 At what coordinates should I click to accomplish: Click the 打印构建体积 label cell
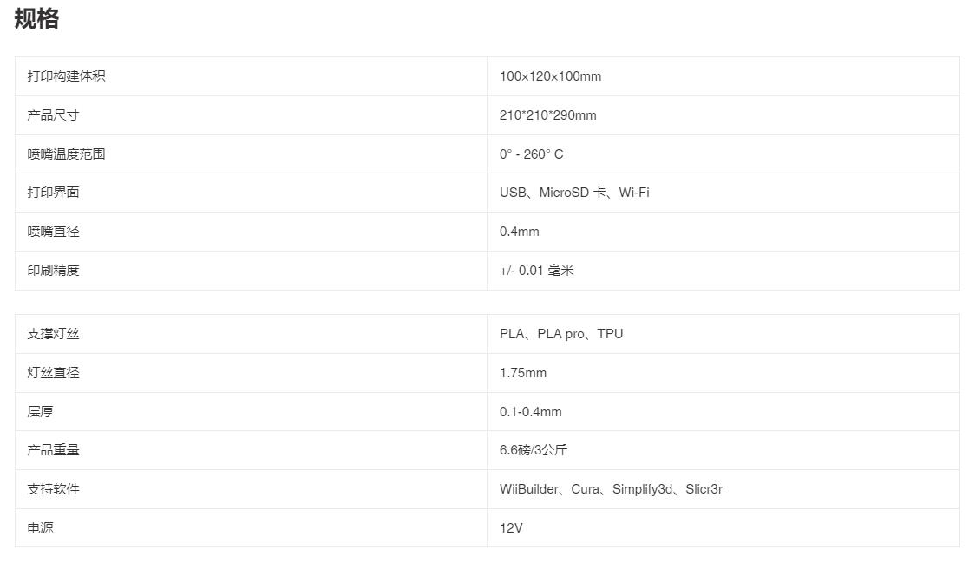click(66, 76)
